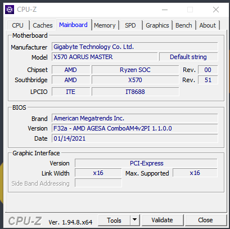
Task: Click the Close button at bottom
Action: [x=206, y=220]
